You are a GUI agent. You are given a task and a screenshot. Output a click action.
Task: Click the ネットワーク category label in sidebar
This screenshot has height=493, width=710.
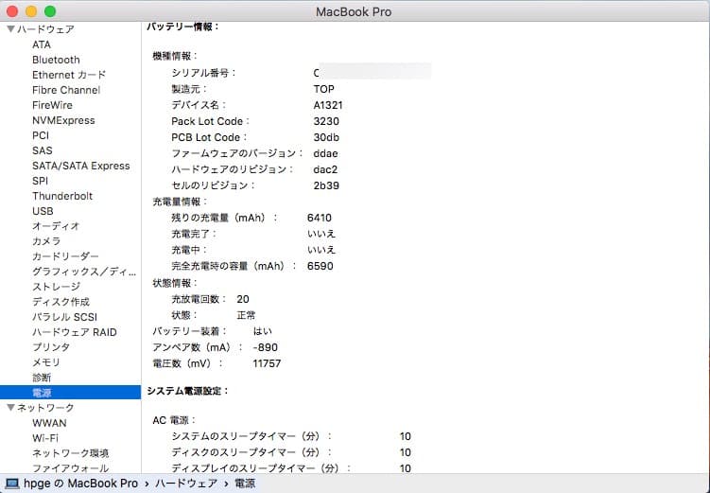pyautogui.click(x=45, y=407)
